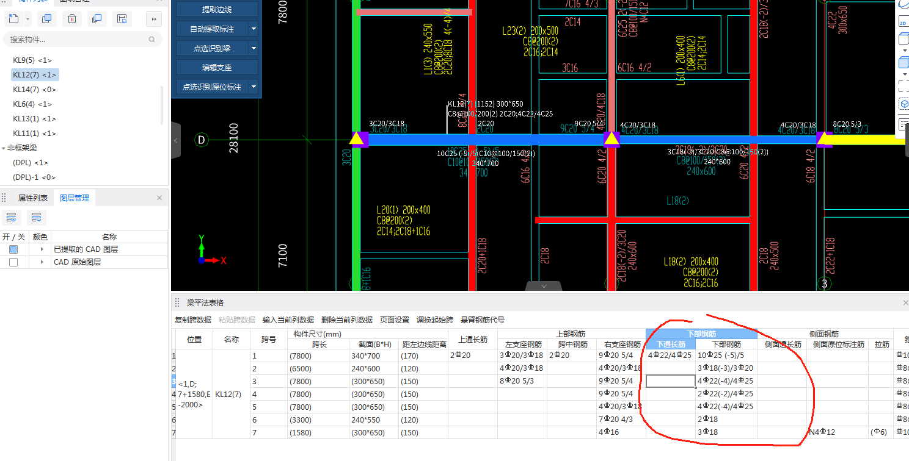
Task: Click the 下通长筋 column header
Action: coord(671,345)
